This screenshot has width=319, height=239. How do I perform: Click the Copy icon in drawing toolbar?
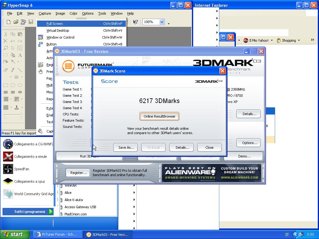[x=13, y=34]
